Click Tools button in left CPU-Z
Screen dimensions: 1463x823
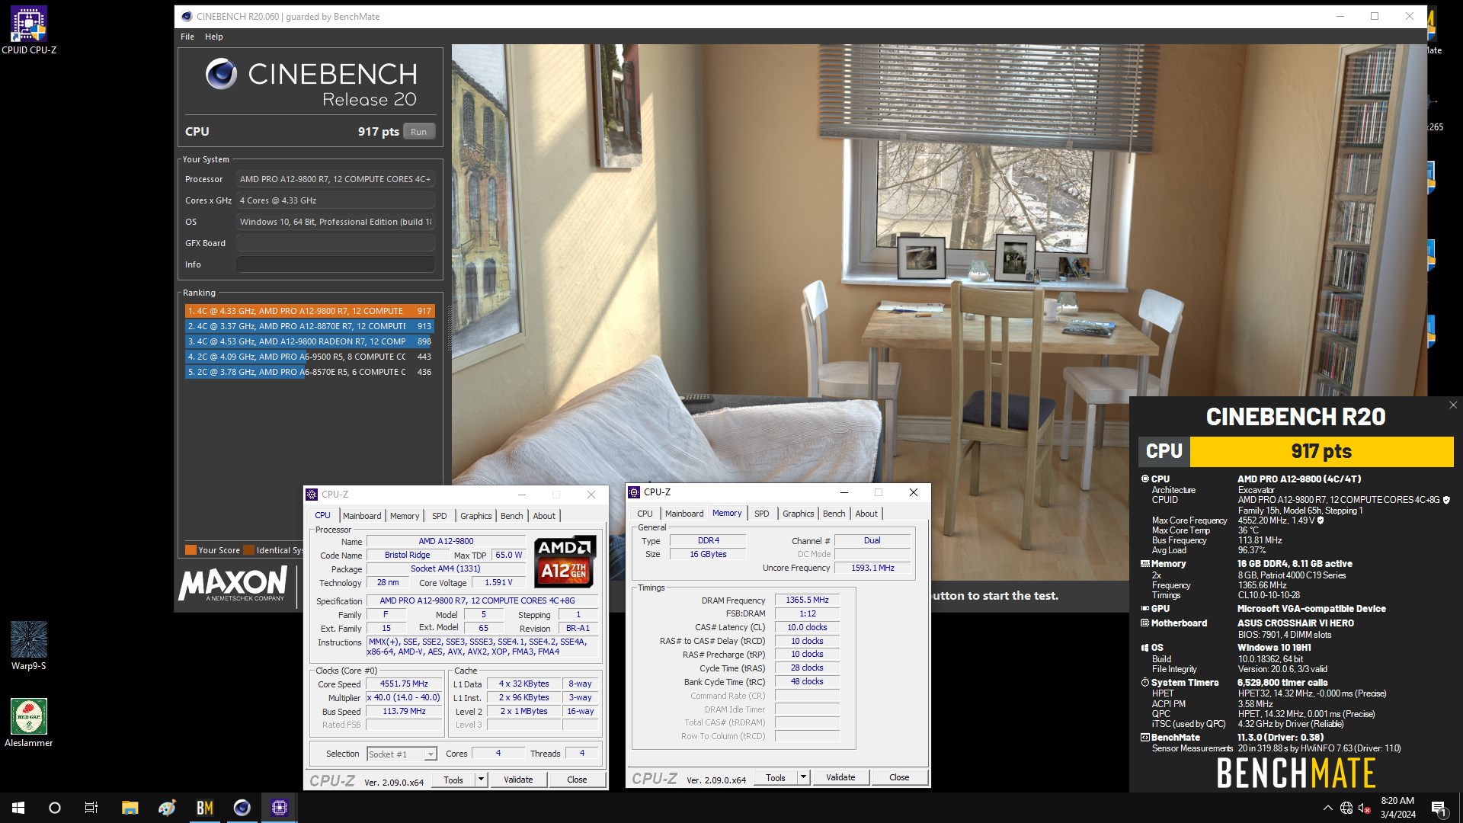click(x=453, y=780)
